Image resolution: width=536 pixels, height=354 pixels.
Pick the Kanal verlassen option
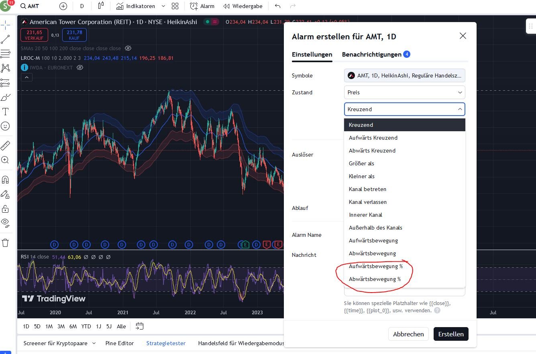(x=405, y=202)
